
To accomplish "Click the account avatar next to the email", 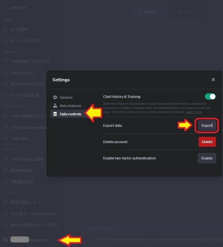I will click(x=5, y=240).
